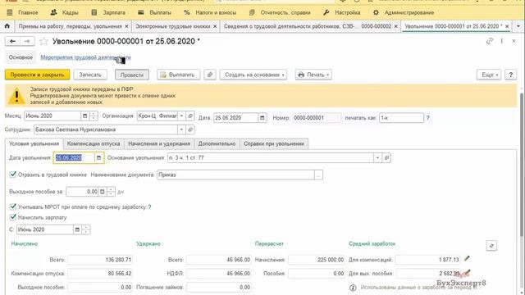Open the Кадры menu section
This screenshot has width=525, height=295.
64,12
